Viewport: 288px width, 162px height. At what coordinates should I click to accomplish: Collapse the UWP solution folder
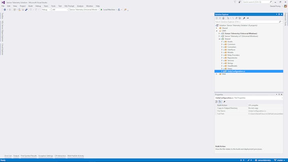(216, 31)
